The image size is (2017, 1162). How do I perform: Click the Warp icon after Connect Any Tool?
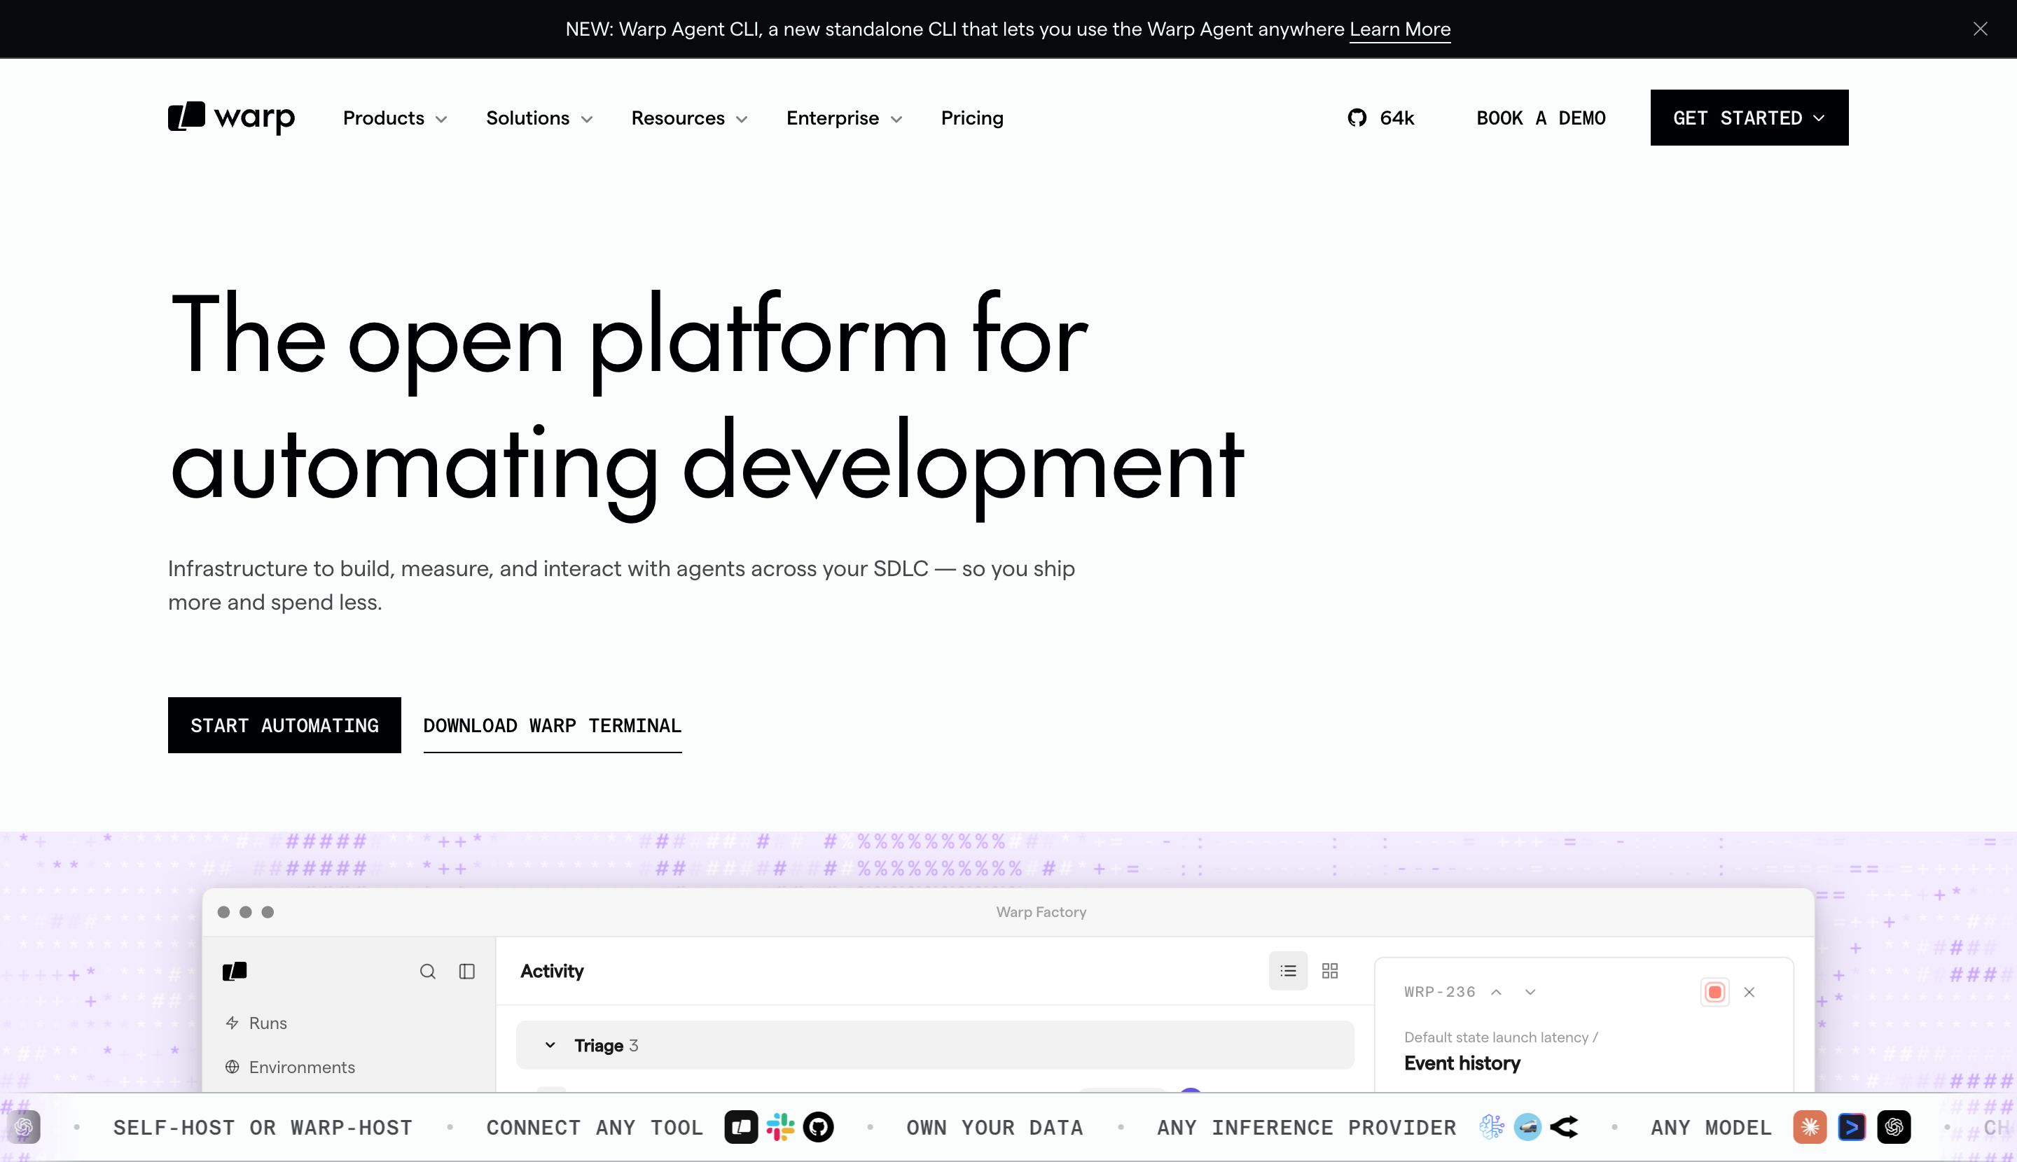[741, 1127]
